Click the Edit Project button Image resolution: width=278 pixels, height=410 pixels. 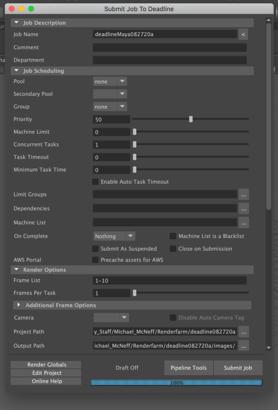coord(46,373)
